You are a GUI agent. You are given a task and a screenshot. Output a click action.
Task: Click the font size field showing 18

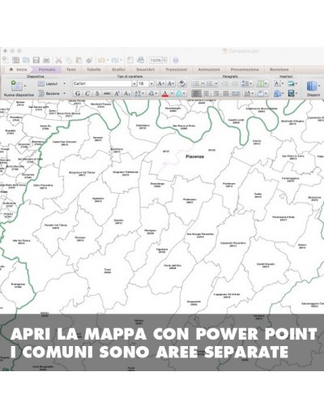click(143, 83)
